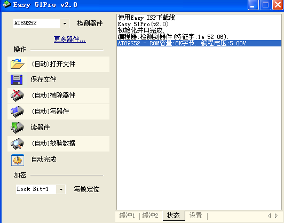Select the 状态 tab

173,216
